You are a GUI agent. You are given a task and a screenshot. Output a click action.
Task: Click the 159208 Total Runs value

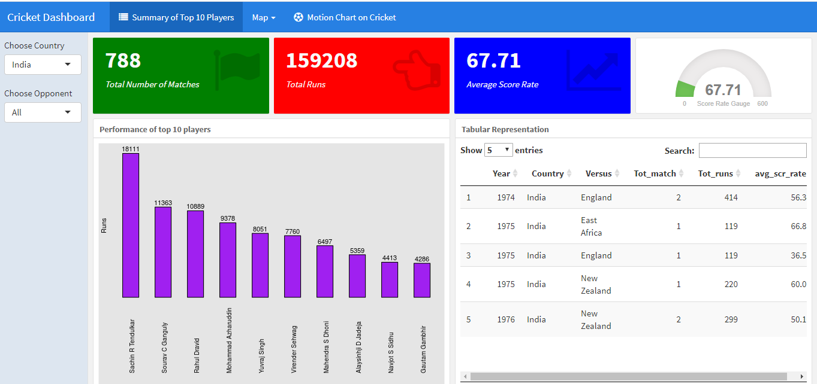[x=322, y=60]
